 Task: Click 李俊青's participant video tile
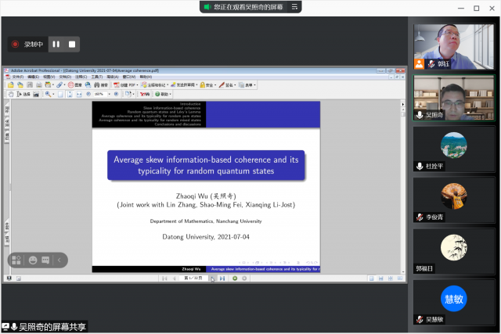[x=453, y=200]
